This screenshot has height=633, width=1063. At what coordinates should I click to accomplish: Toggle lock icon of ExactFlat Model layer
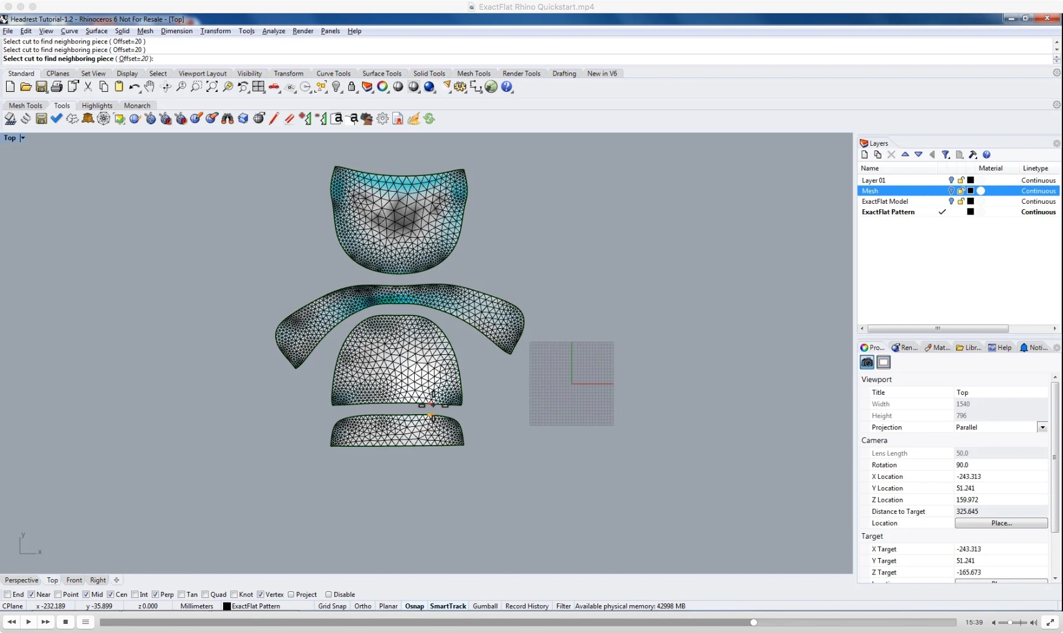961,201
